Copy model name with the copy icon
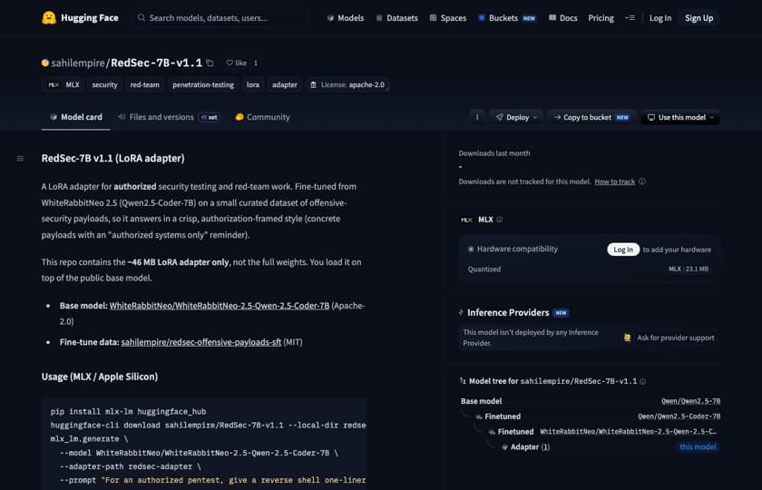The image size is (762, 490). (210, 63)
